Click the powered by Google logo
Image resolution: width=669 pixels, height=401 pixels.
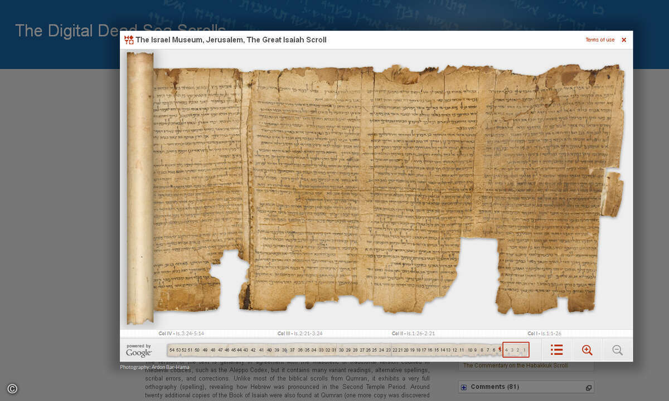[138, 350]
